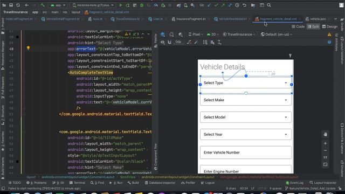Switch to the TravelDatabase.kt tab
The width and height of the screenshot is (345, 194).
[x=125, y=19]
